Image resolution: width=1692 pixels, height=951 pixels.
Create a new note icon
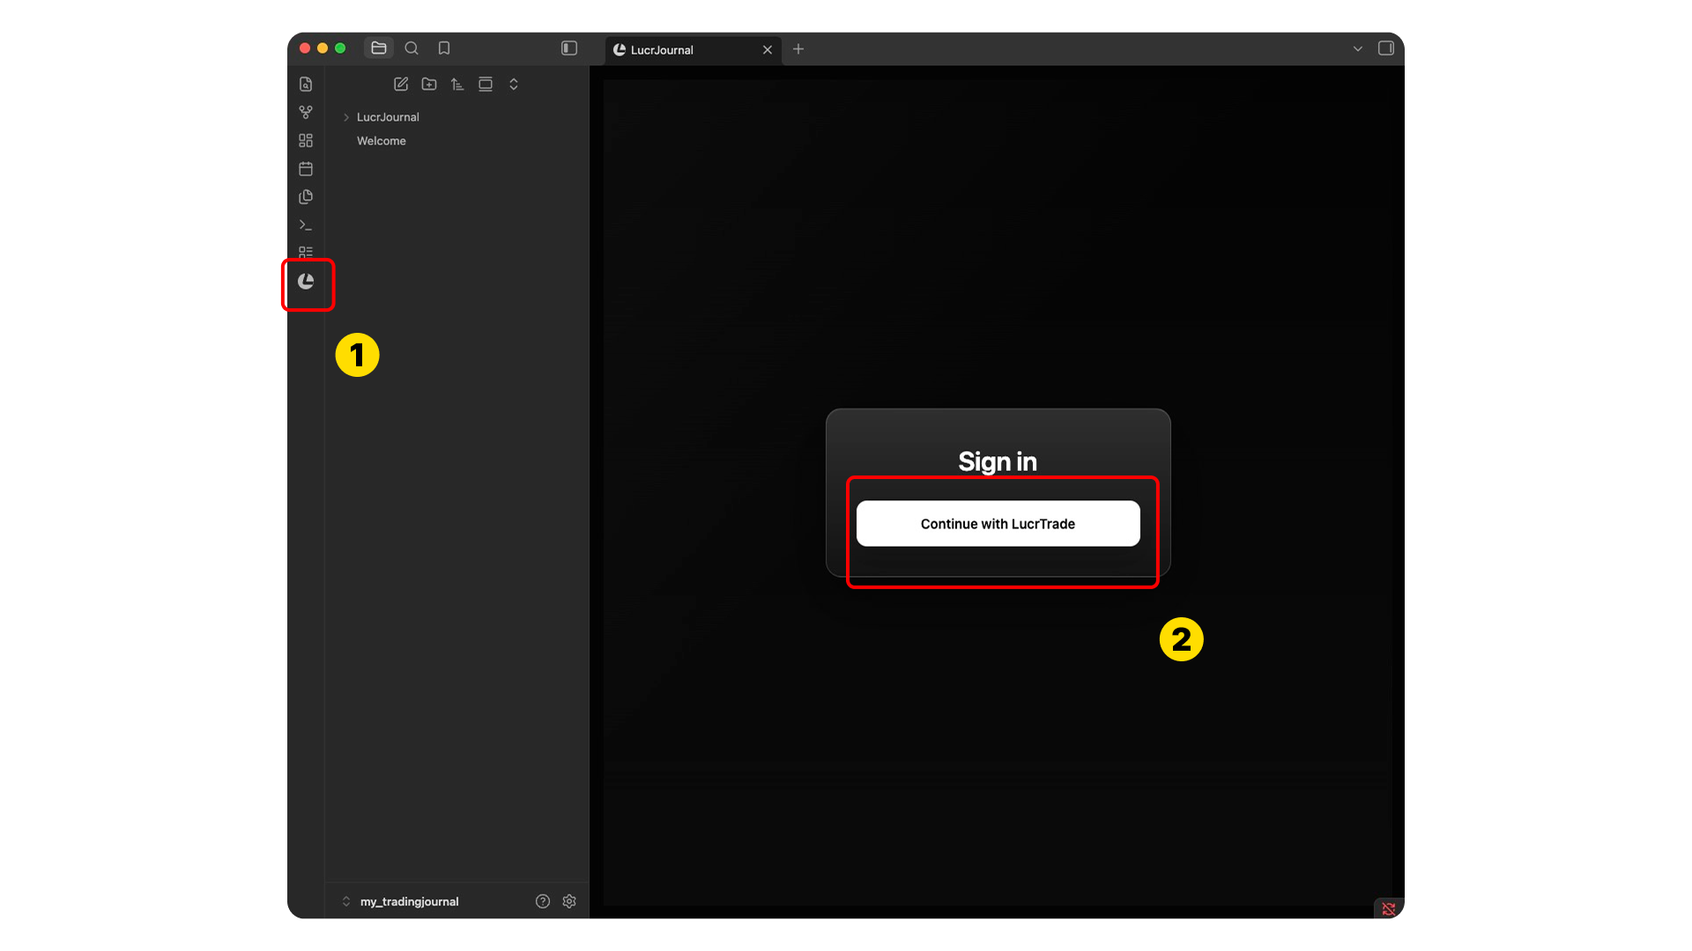(x=401, y=85)
